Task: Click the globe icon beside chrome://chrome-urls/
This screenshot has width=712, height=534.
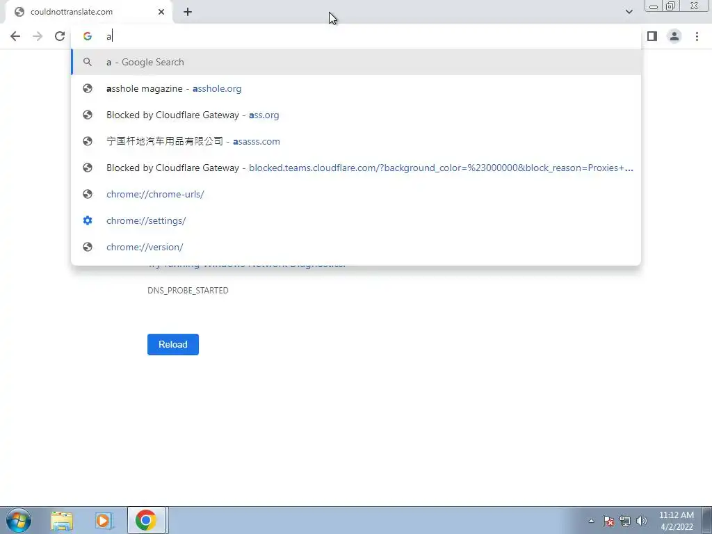Action: pyautogui.click(x=88, y=194)
